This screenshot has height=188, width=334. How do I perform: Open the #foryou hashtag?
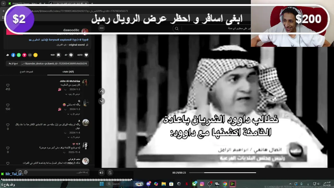coord(54,40)
